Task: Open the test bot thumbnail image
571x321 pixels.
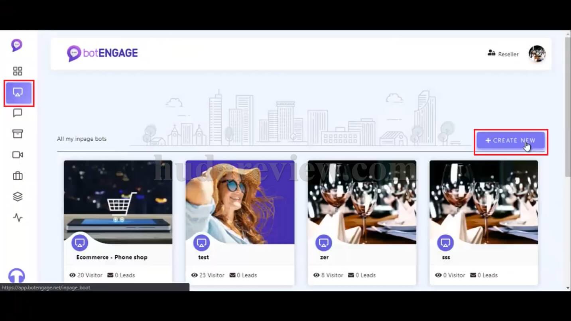Action: [x=240, y=202]
